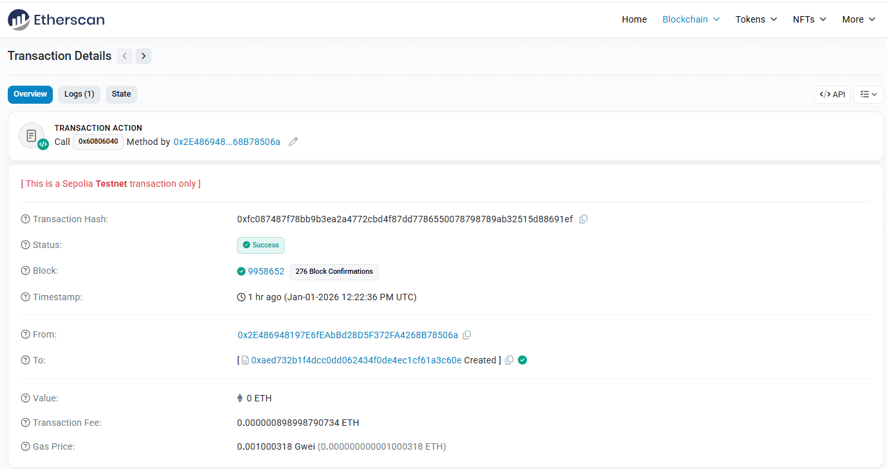Go to the previous transaction arrow

point(124,56)
